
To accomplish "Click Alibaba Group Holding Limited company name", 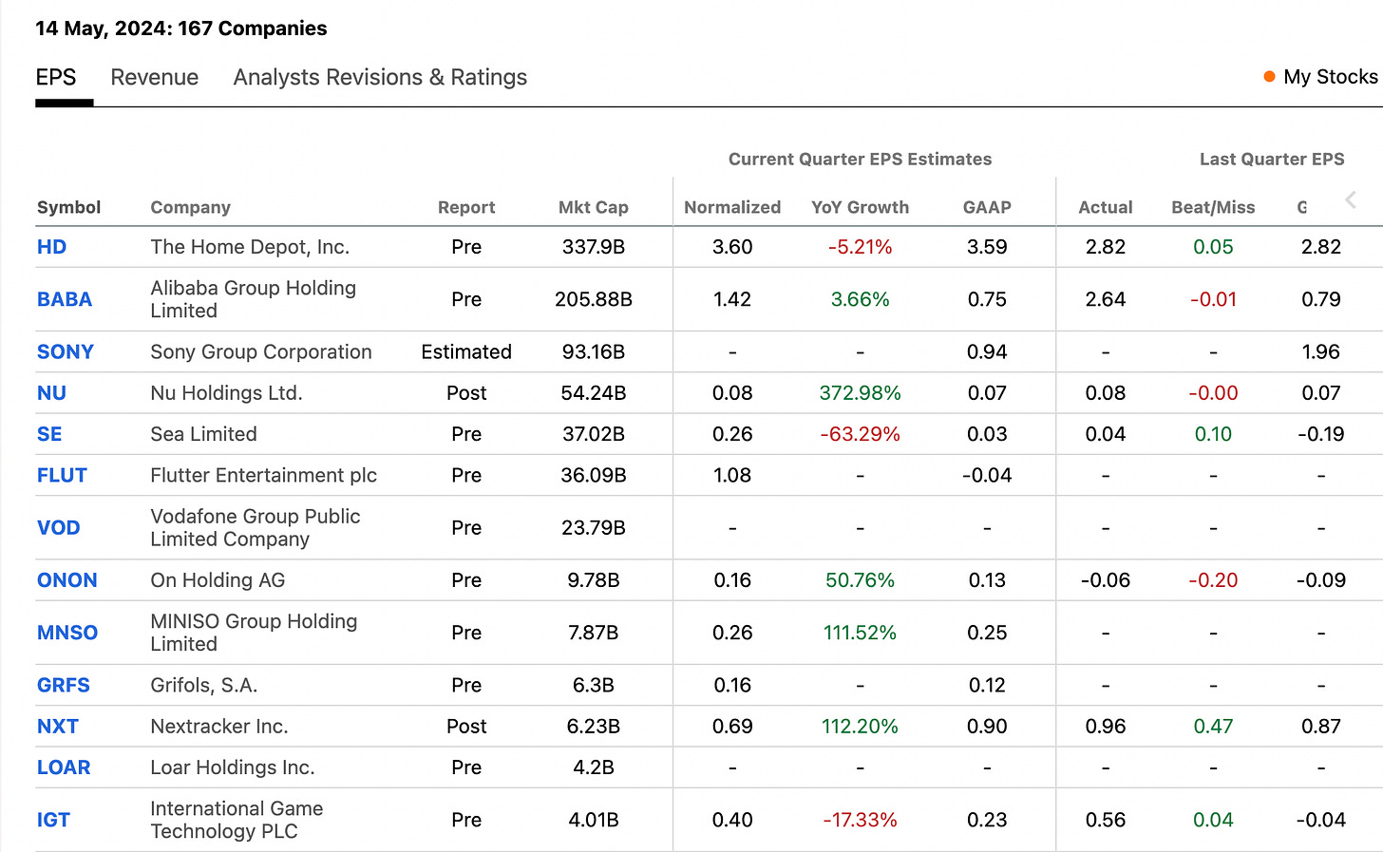I will pos(254,299).
